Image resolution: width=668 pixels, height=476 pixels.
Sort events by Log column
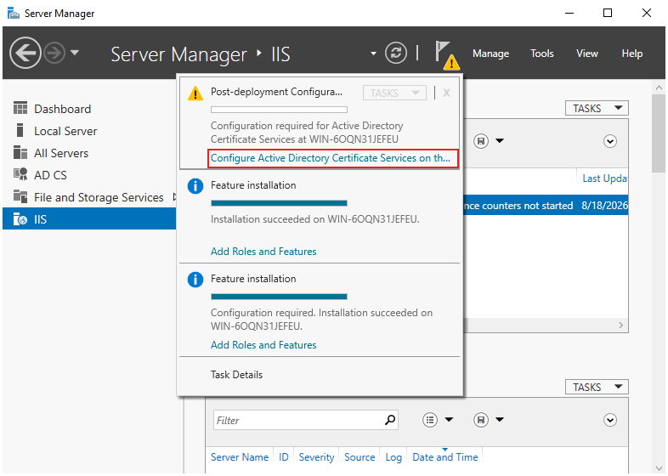point(393,457)
